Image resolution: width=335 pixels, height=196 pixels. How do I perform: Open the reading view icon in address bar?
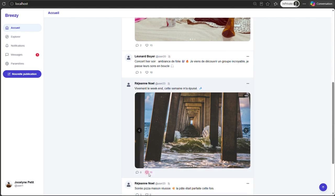261,4
